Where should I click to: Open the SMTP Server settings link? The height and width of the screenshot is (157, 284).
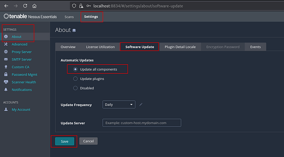coord(22,59)
